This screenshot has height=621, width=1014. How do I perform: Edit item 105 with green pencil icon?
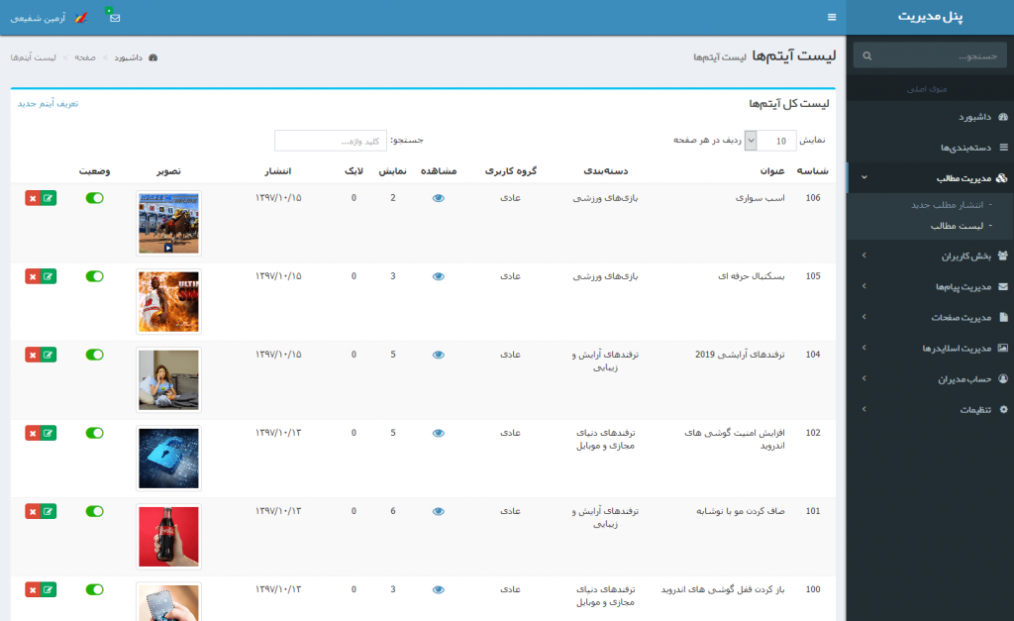(49, 276)
